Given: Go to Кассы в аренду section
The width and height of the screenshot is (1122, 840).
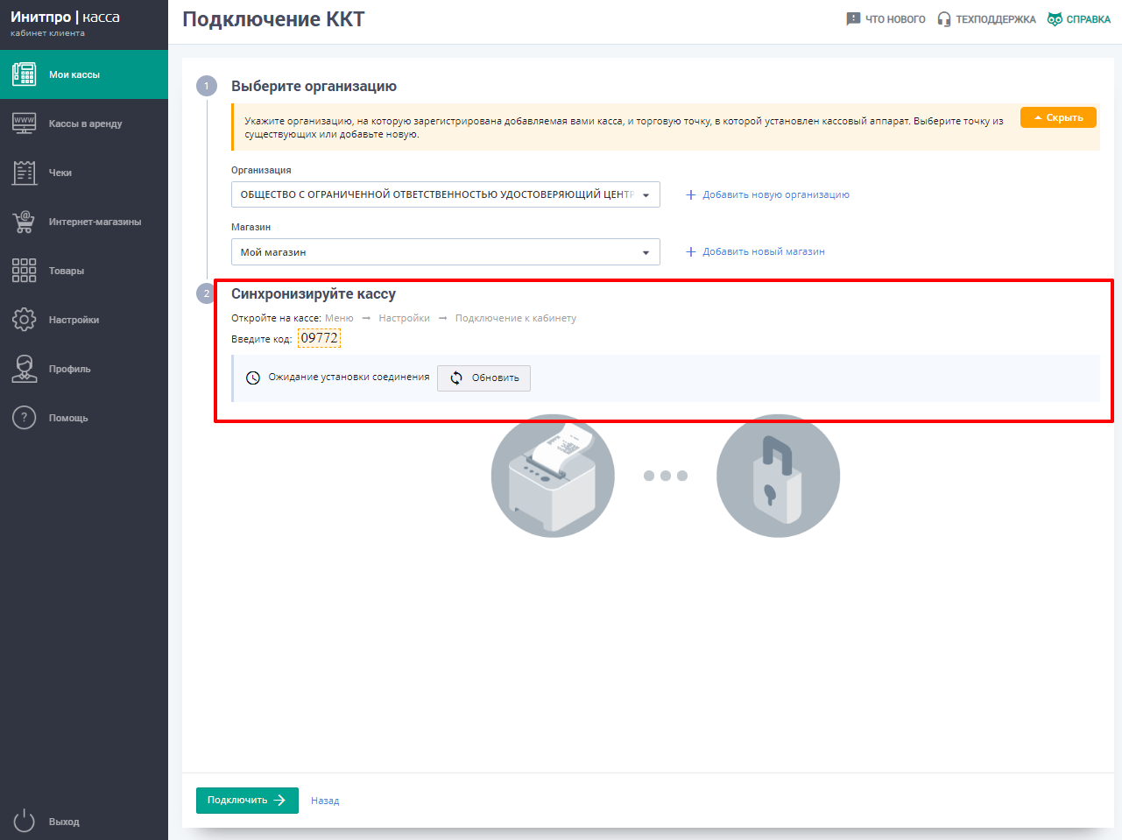Looking at the screenshot, I should tap(84, 124).
